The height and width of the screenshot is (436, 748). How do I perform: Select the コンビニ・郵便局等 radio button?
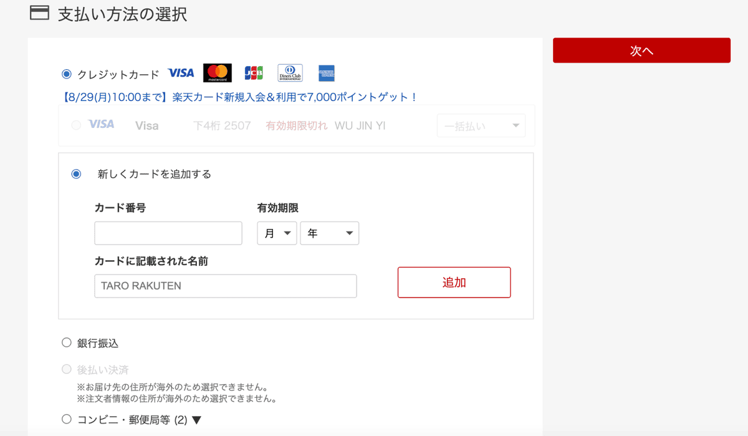[x=67, y=419]
